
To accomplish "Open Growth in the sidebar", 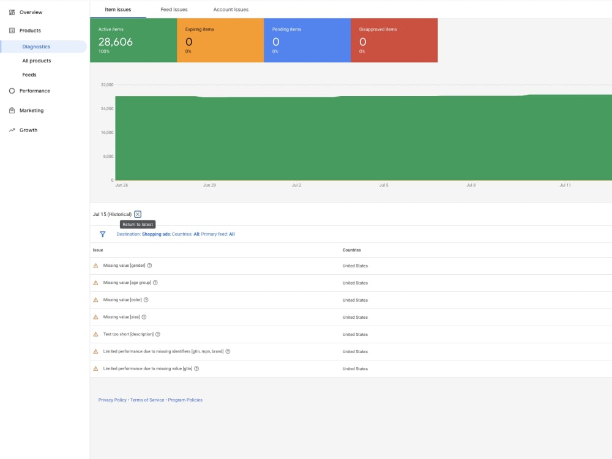I will click(29, 130).
